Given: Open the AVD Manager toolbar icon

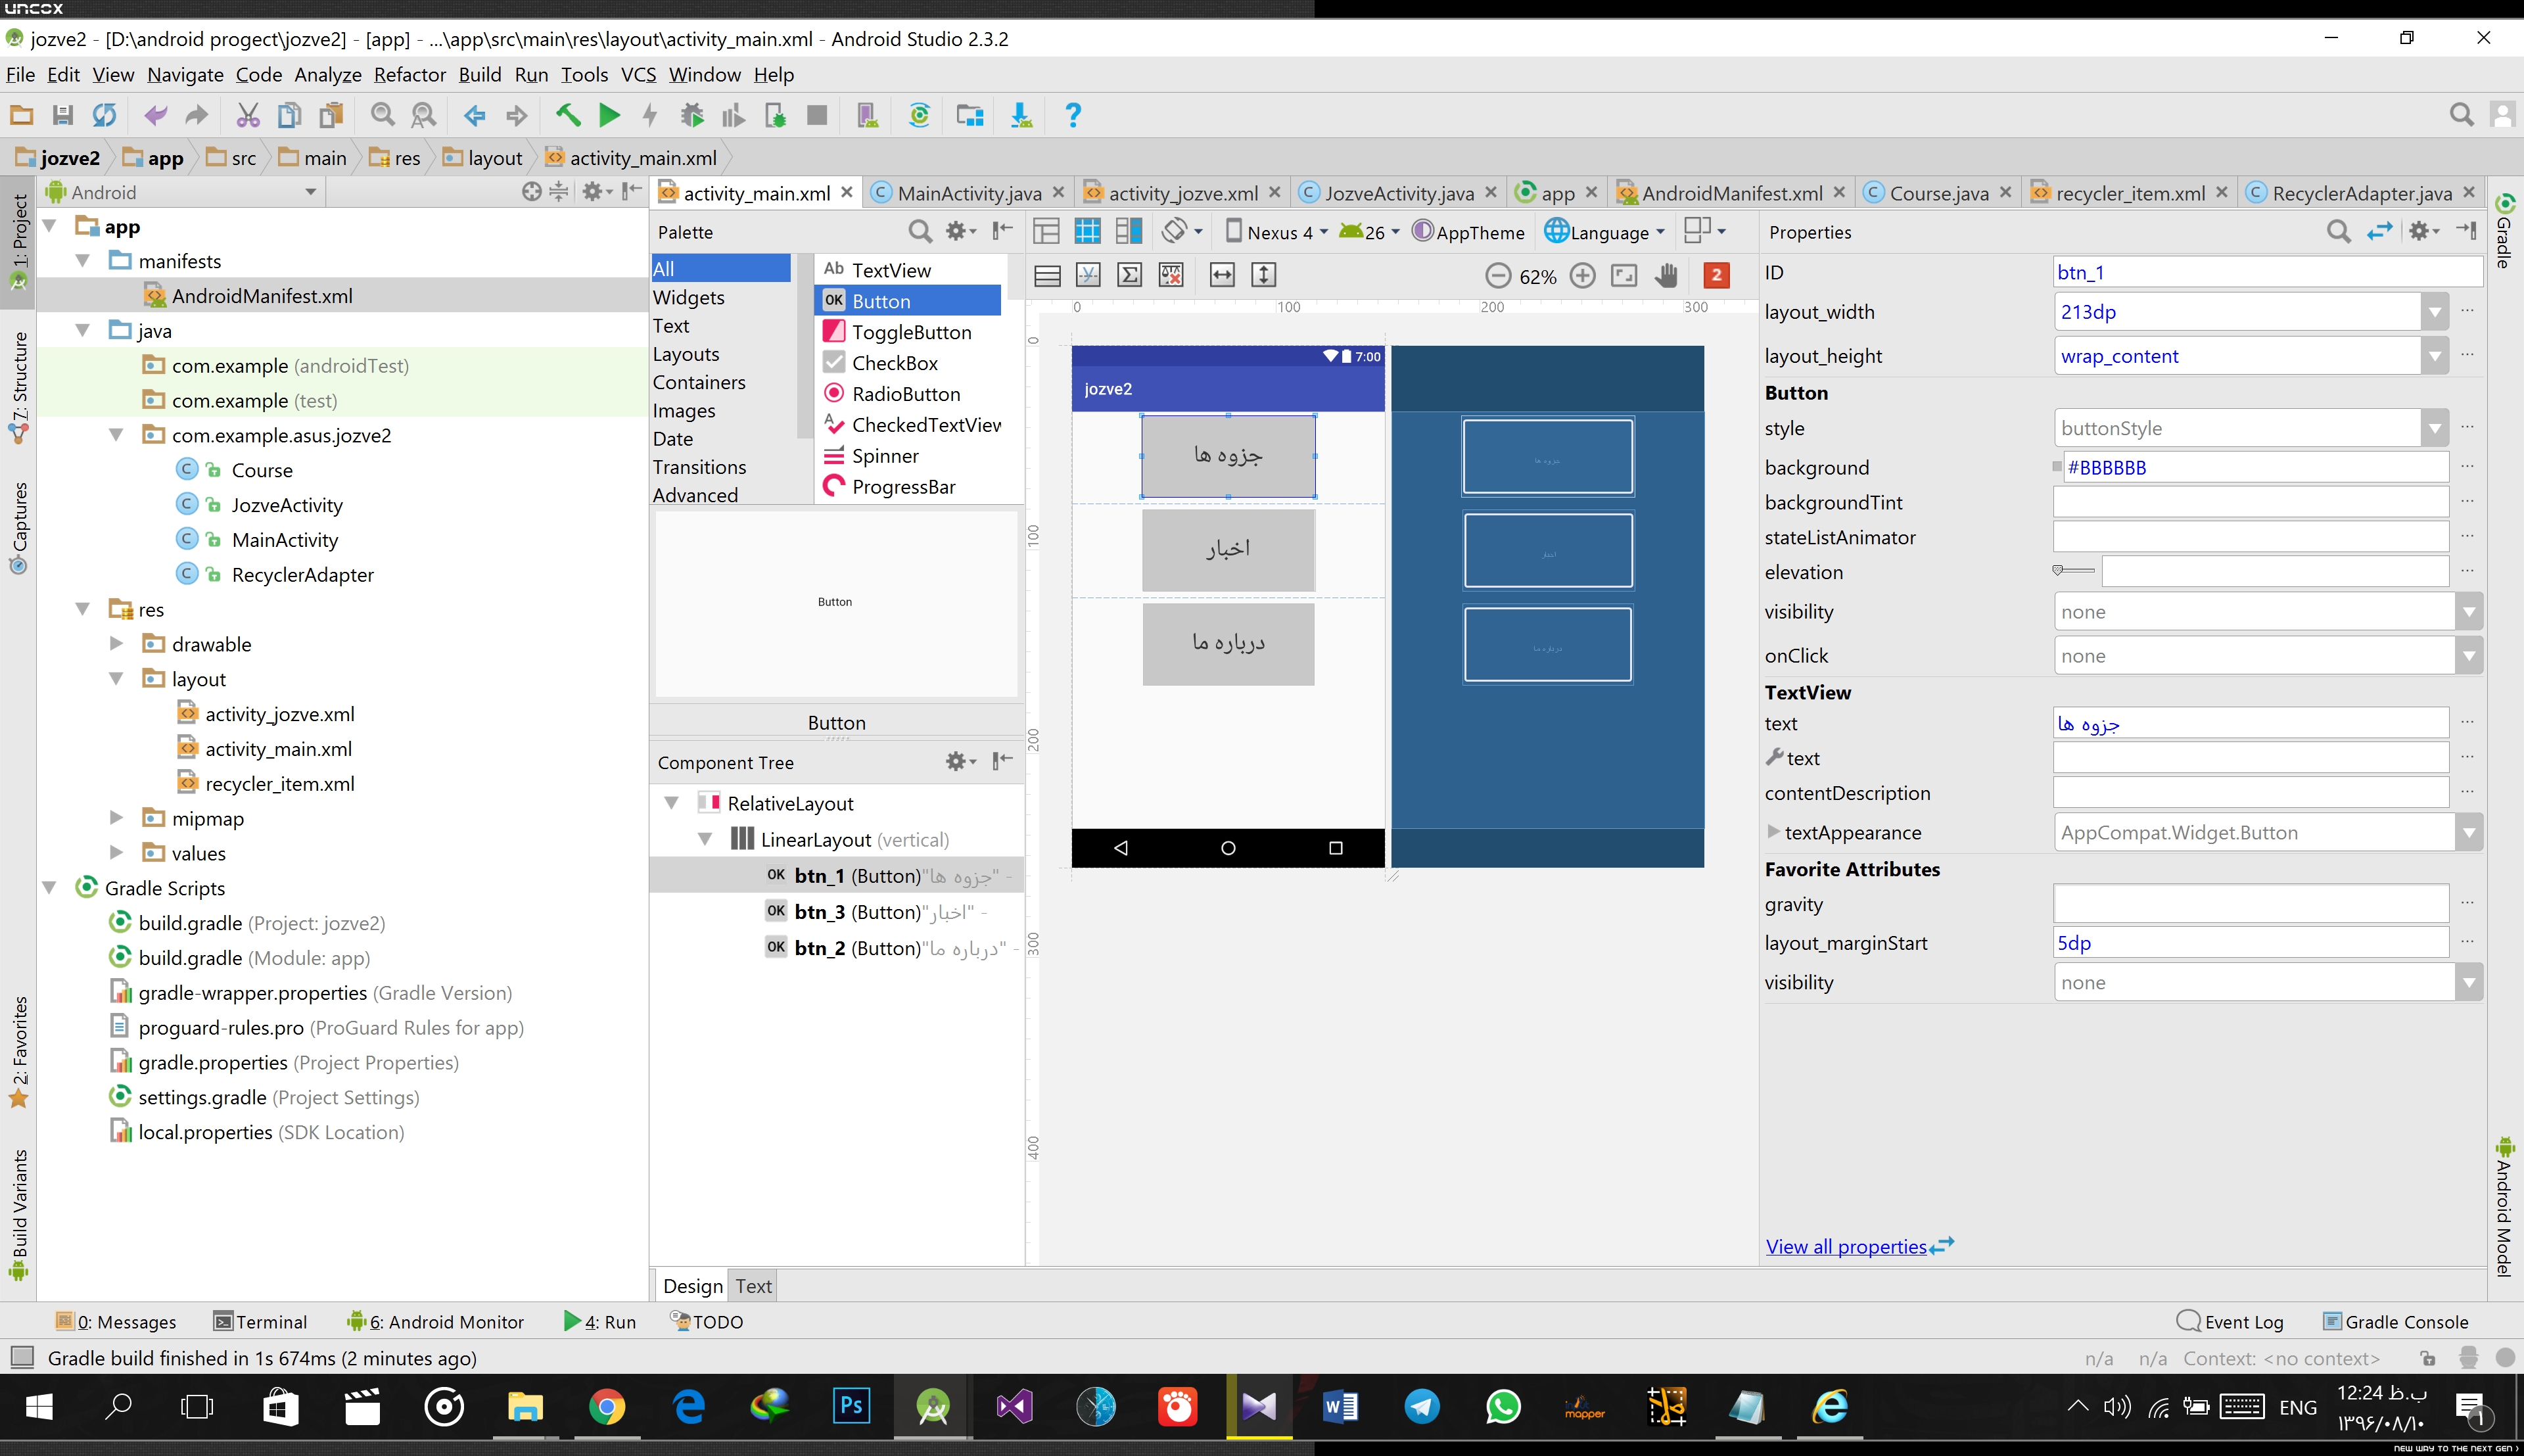Looking at the screenshot, I should pos(868,116).
